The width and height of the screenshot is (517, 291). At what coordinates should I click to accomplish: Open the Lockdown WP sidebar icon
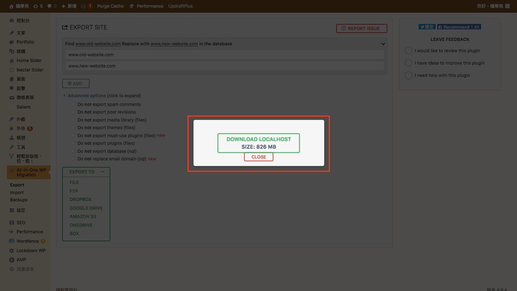(12, 251)
